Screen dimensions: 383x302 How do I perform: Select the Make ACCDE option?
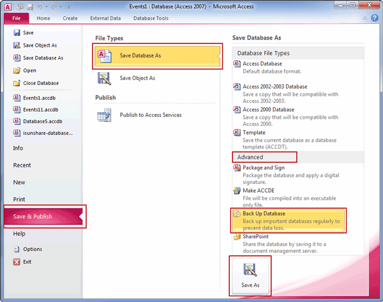[x=259, y=191]
